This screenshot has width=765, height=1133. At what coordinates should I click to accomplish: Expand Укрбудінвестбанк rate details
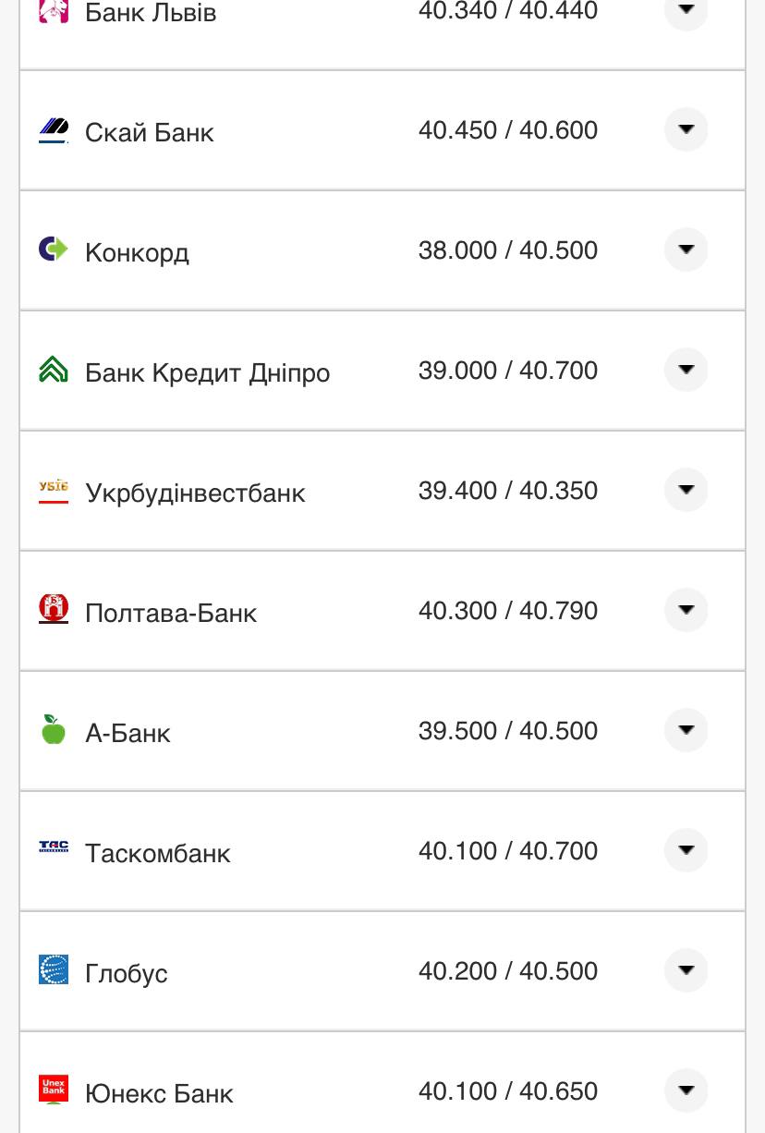pos(686,490)
